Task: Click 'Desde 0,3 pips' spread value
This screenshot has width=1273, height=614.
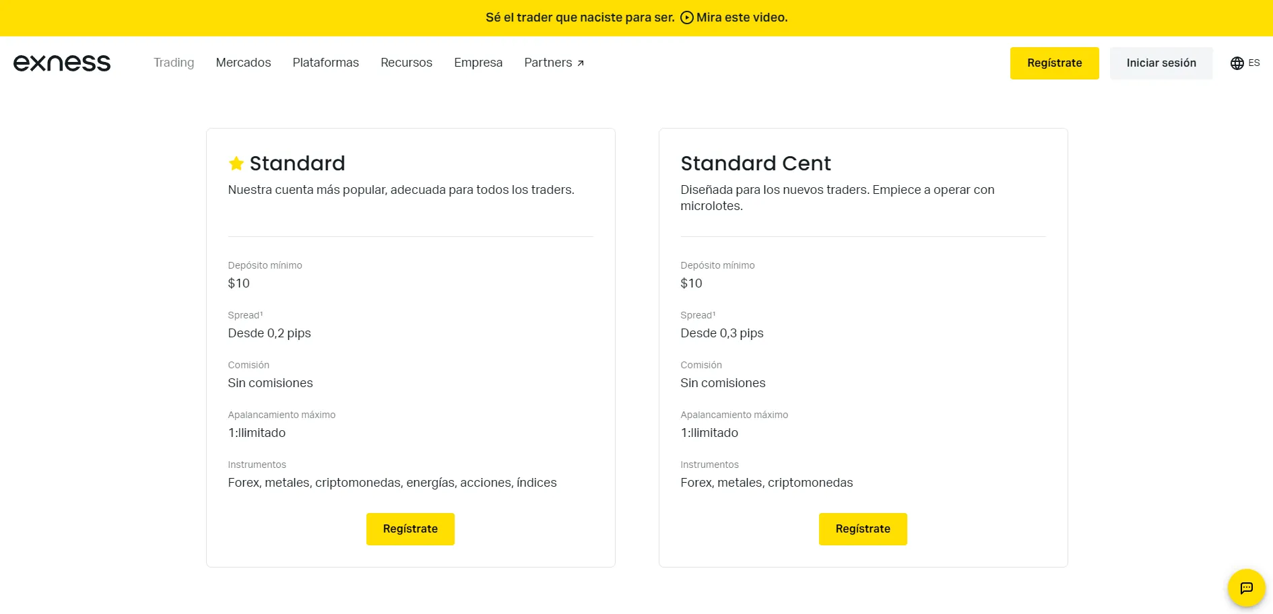Action: [x=722, y=333]
